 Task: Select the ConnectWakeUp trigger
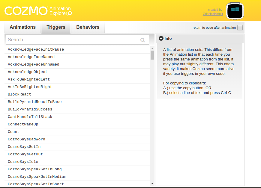[x=23, y=124]
